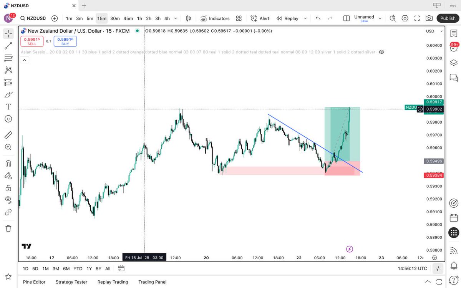The width and height of the screenshot is (461, 288).
Task: Select the brush drawing tool
Action: 8,94
